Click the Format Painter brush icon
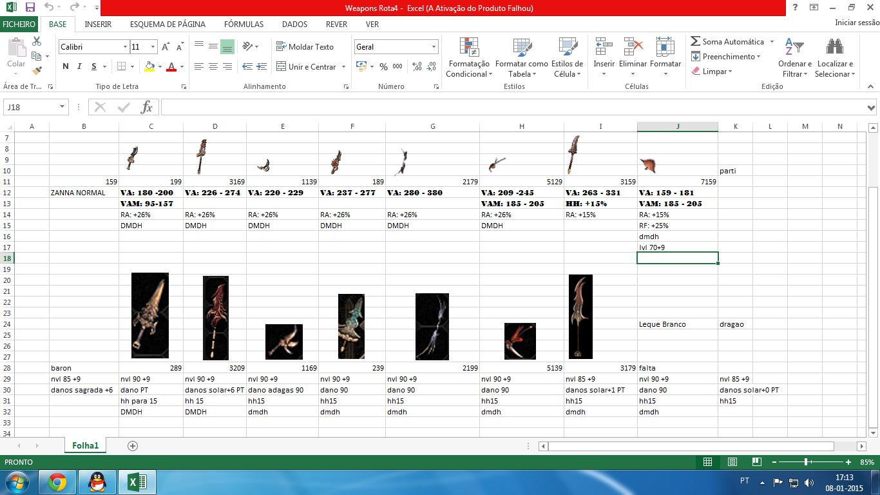 (37, 70)
